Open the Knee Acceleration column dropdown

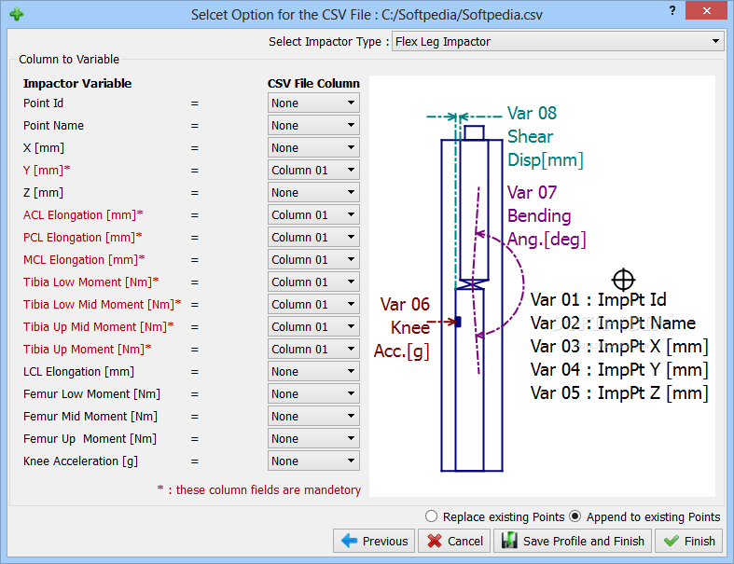coord(313,461)
